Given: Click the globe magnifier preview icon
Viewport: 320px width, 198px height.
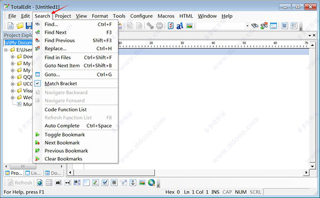Looking at the screenshot, I should (x=151, y=183).
